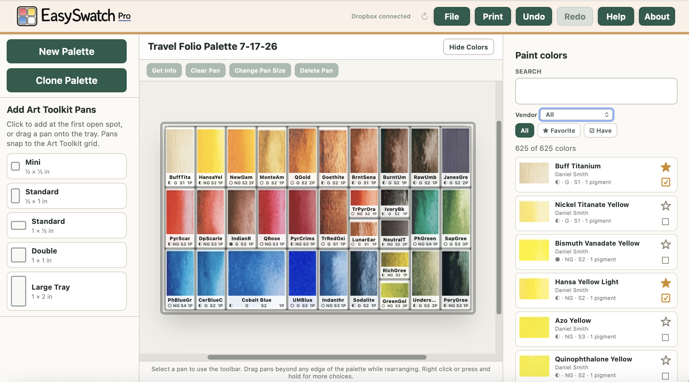Screen dimensions: 689x382
Task: Favorite Quinophthalone Yellow with its star
Action: [666, 360]
